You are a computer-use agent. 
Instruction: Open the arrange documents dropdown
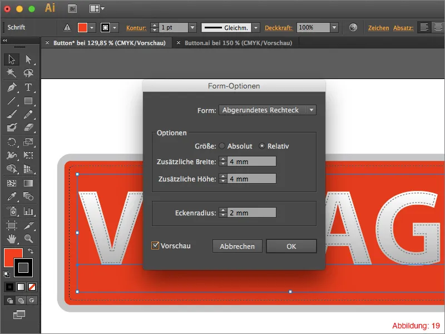coord(97,9)
